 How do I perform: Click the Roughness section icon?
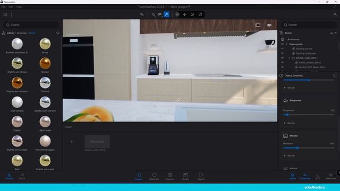pyautogui.click(x=285, y=100)
